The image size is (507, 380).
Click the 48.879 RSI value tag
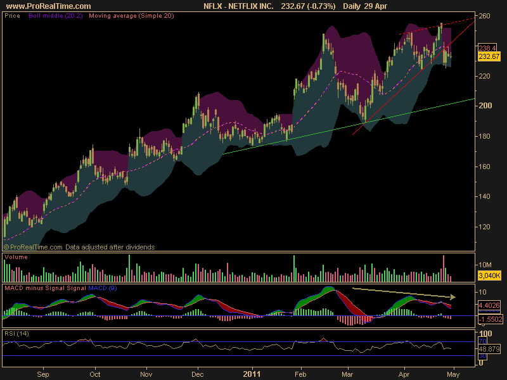(489, 349)
